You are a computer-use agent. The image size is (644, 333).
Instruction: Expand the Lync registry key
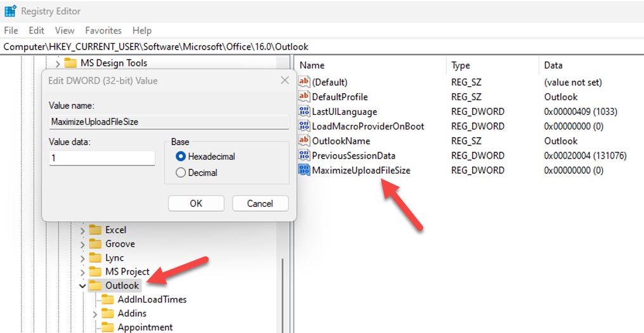[82, 258]
